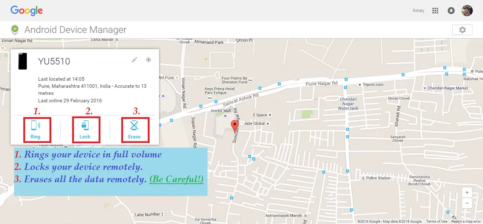Image resolution: width=483 pixels, height=224 pixels.
Task: Click the YU5510 device name
Action: point(54,61)
